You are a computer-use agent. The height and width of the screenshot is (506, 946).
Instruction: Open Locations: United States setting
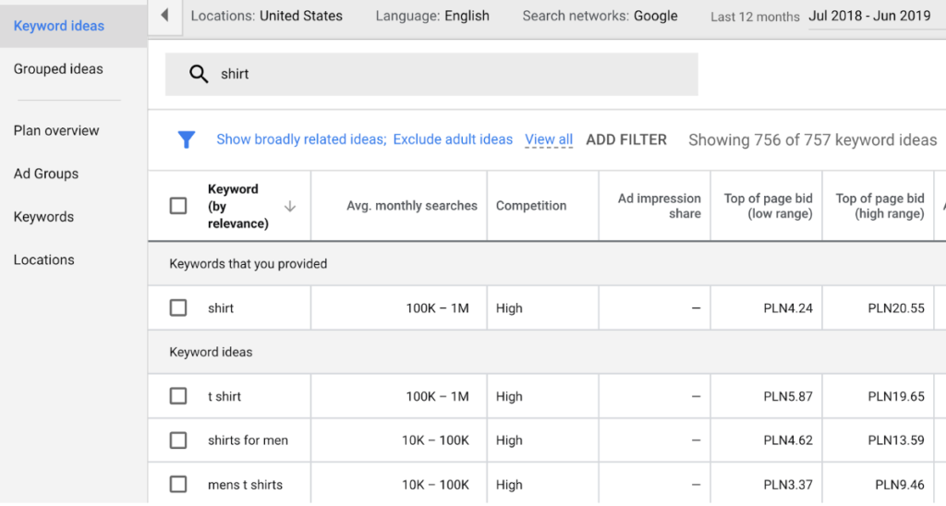pos(267,16)
